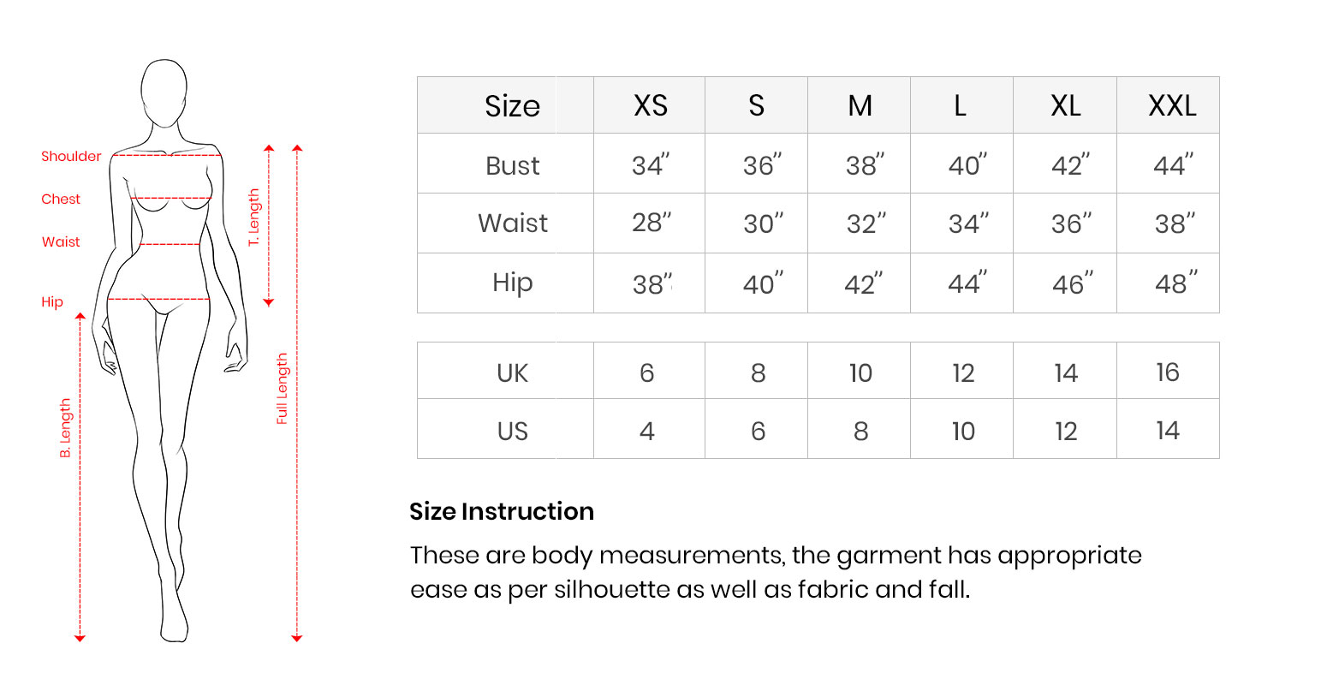Click the UK size row label
This screenshot has width=1327, height=685.
click(x=512, y=372)
